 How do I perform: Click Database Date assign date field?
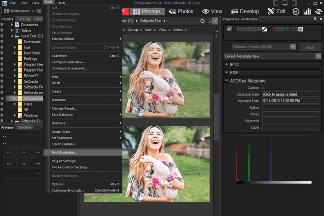point(290,94)
